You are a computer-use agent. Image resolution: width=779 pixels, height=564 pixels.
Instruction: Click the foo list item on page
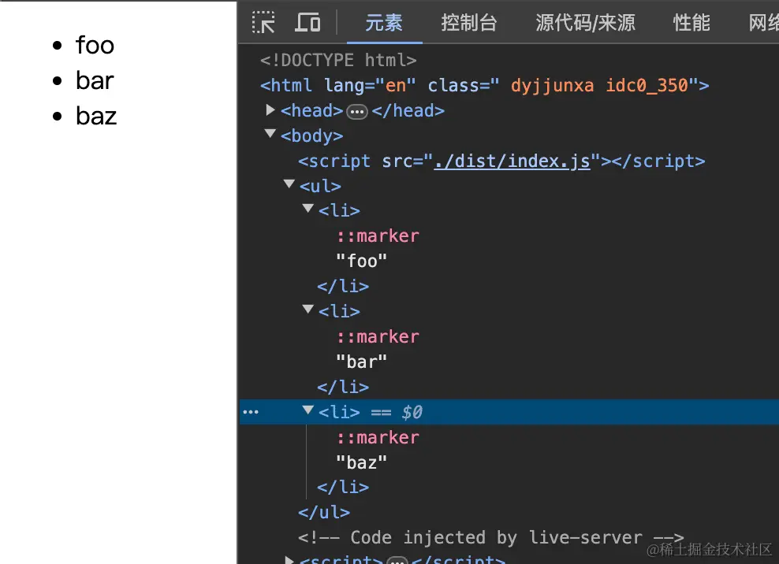point(95,45)
